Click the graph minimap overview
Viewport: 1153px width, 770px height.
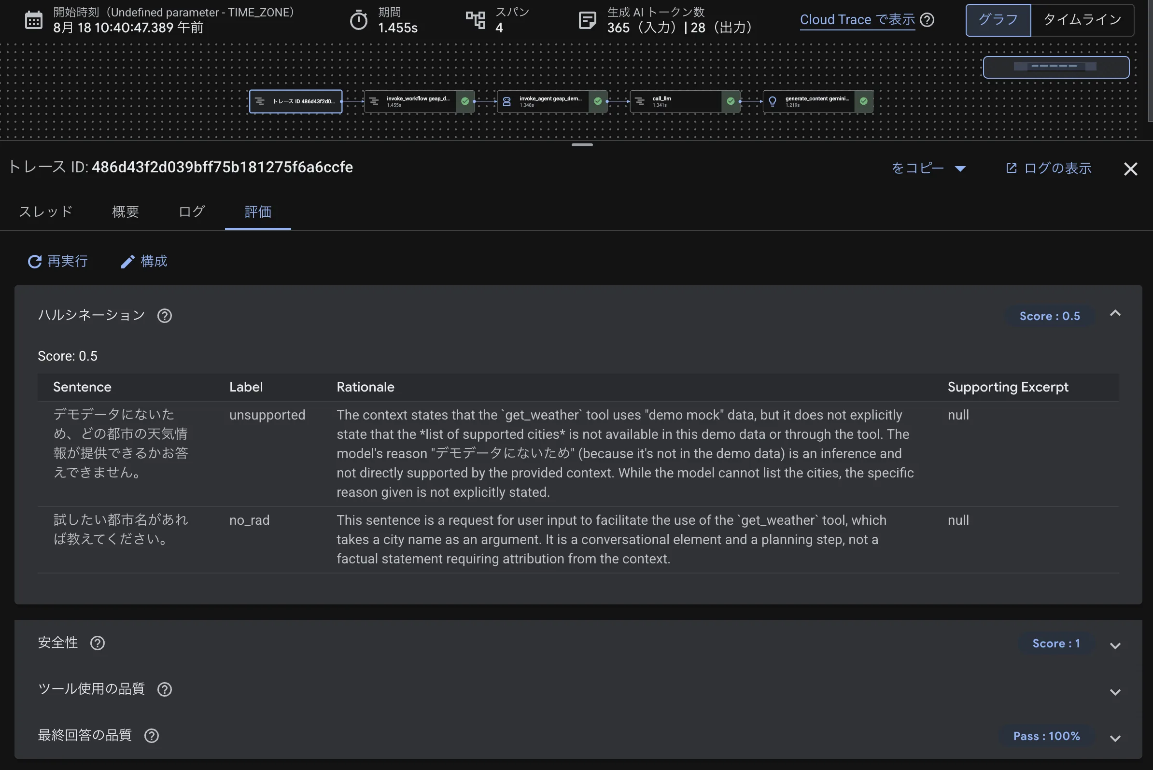tap(1056, 67)
